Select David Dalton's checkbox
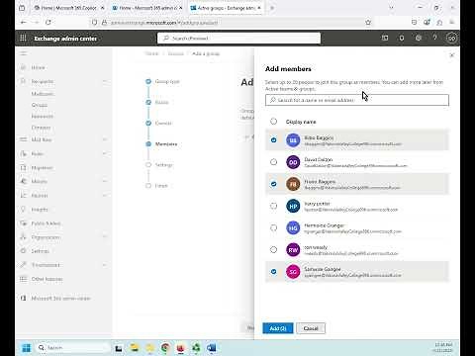 [273, 162]
